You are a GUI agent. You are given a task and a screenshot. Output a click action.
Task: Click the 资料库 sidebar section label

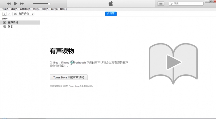pos(5,19)
